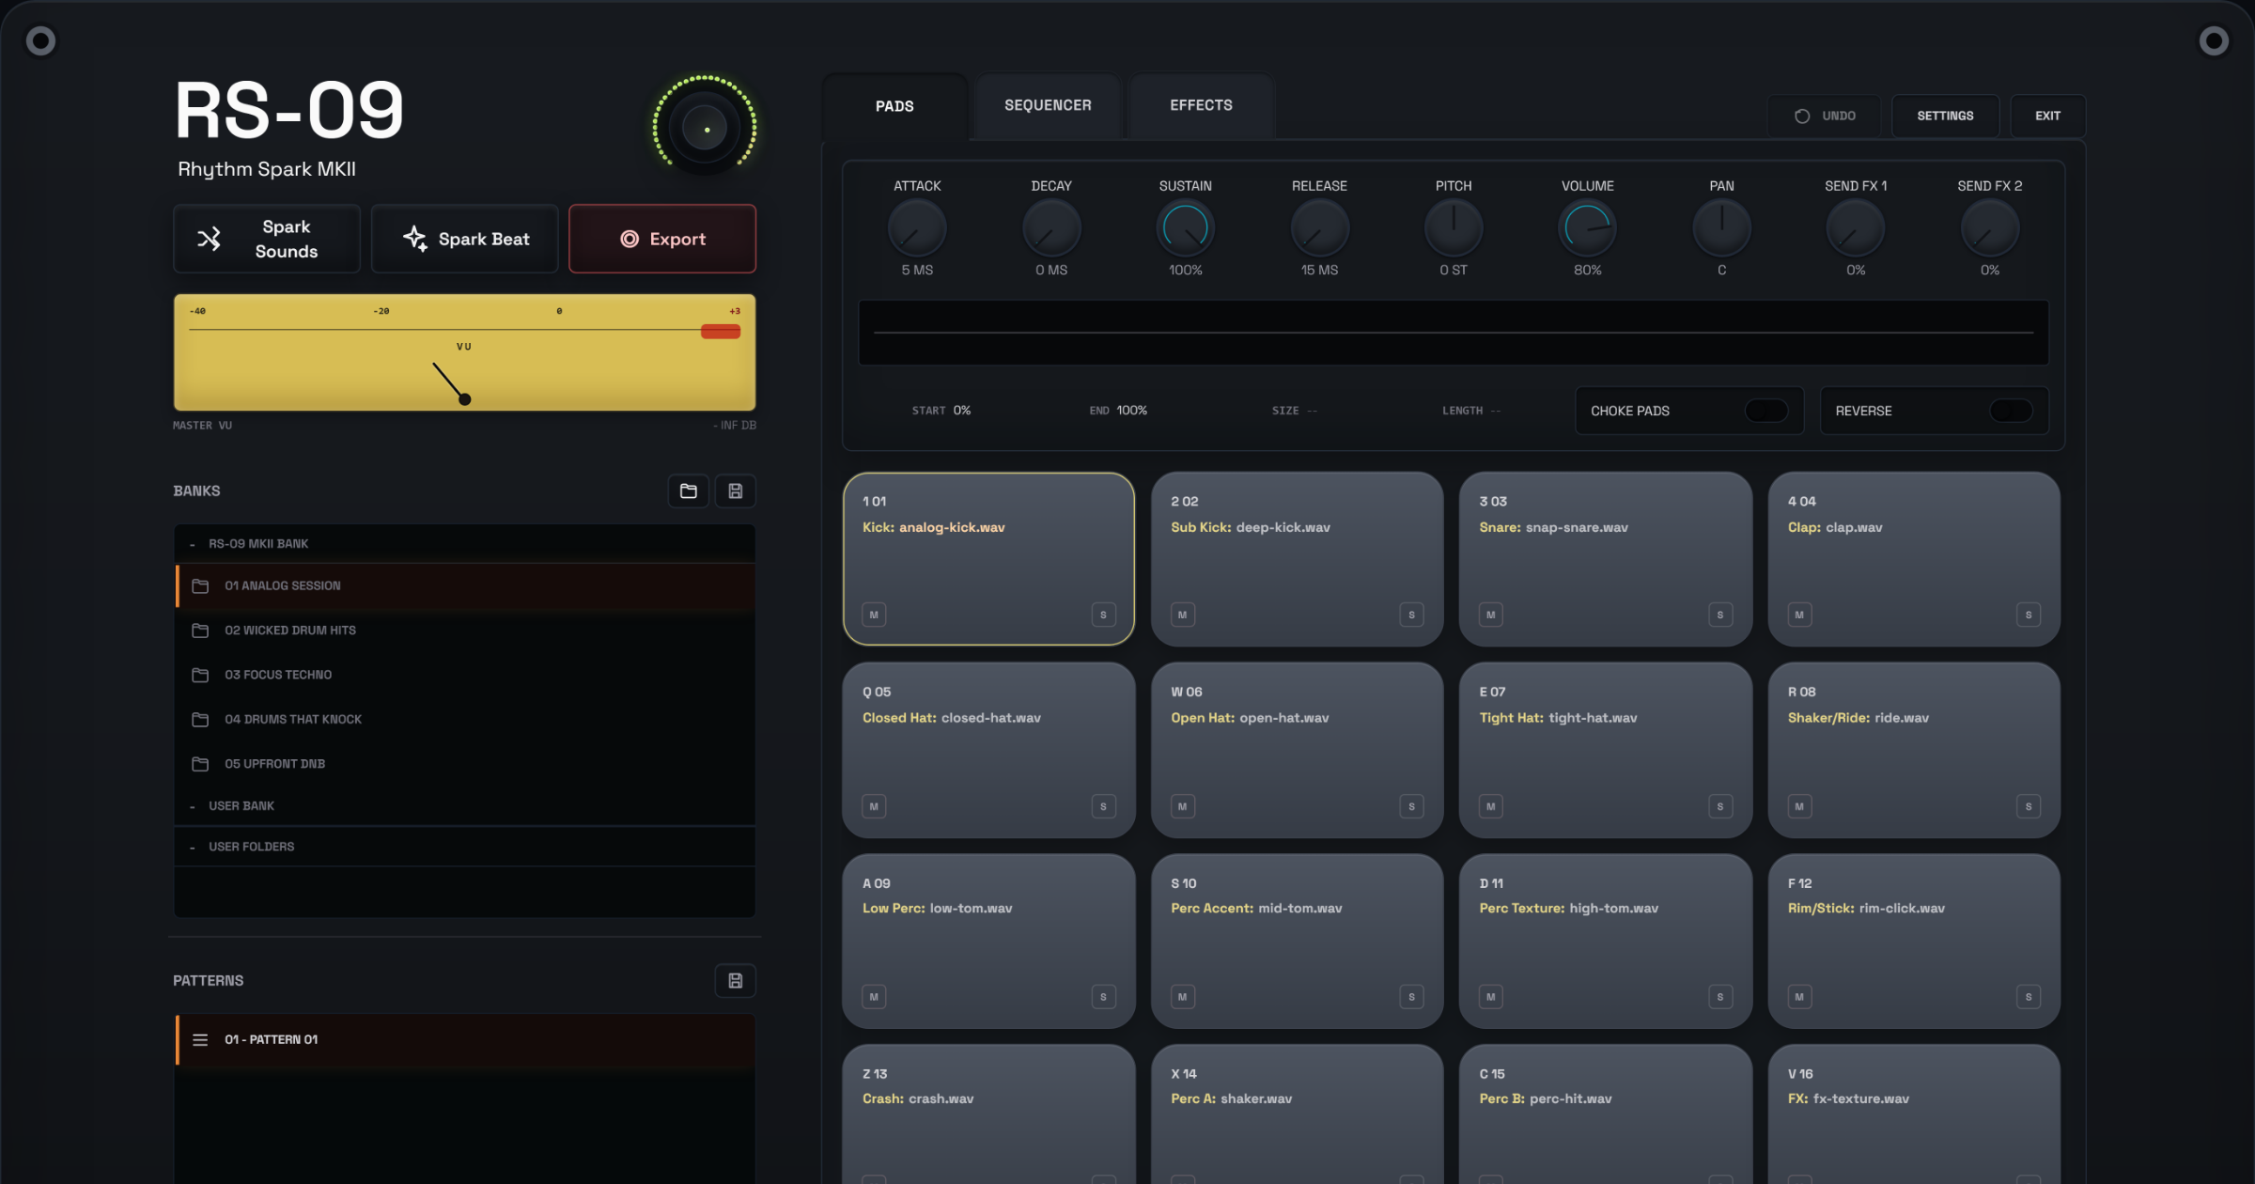Select the 02 Wicked Drum Hits bank
The width and height of the screenshot is (2255, 1184).
(x=465, y=631)
